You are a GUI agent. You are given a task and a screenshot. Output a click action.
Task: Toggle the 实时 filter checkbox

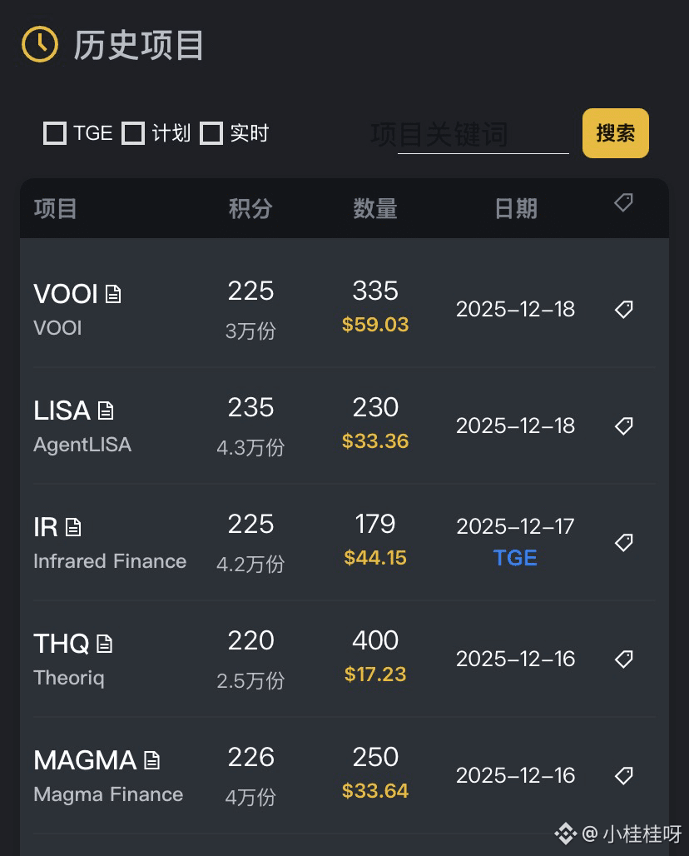211,133
